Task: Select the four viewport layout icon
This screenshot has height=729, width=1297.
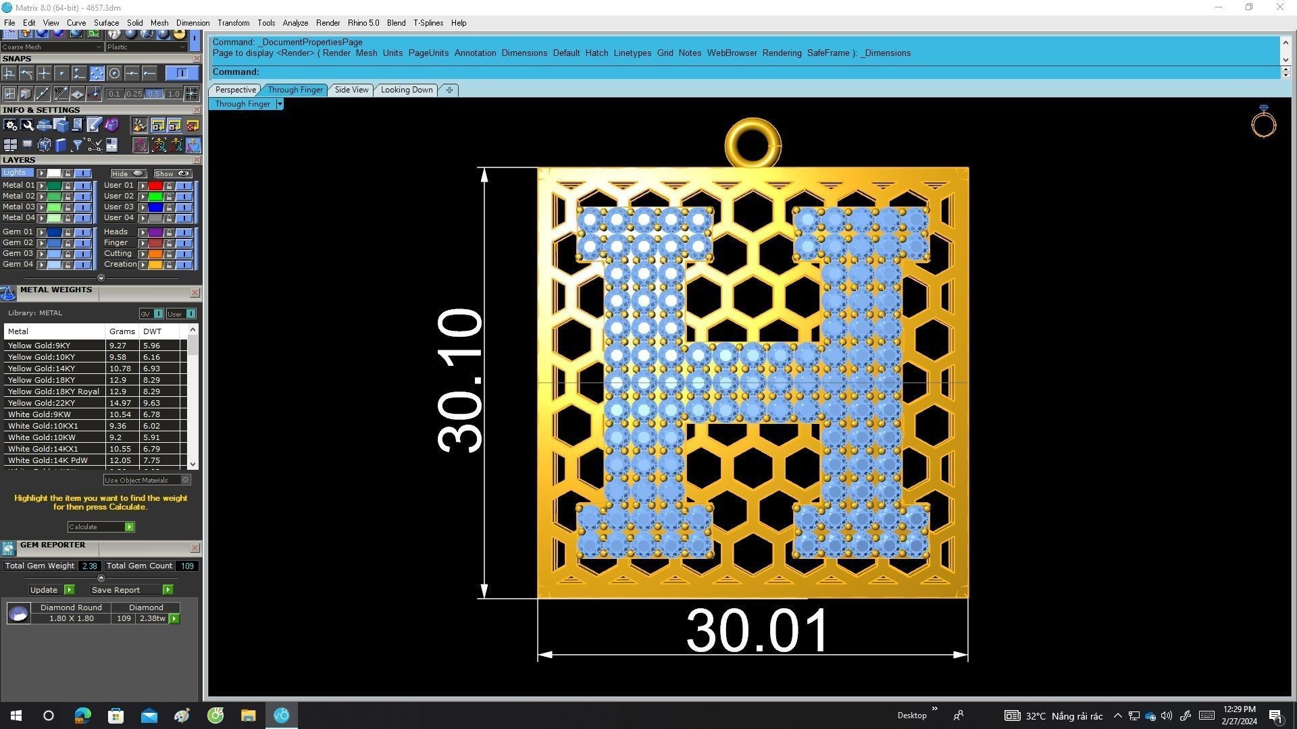Action: click(x=10, y=145)
